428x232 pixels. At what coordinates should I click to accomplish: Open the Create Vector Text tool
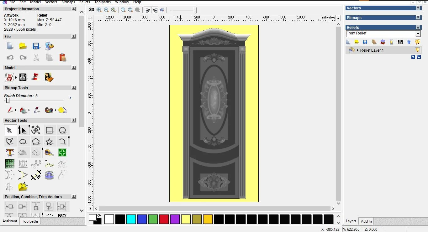(x=10, y=153)
